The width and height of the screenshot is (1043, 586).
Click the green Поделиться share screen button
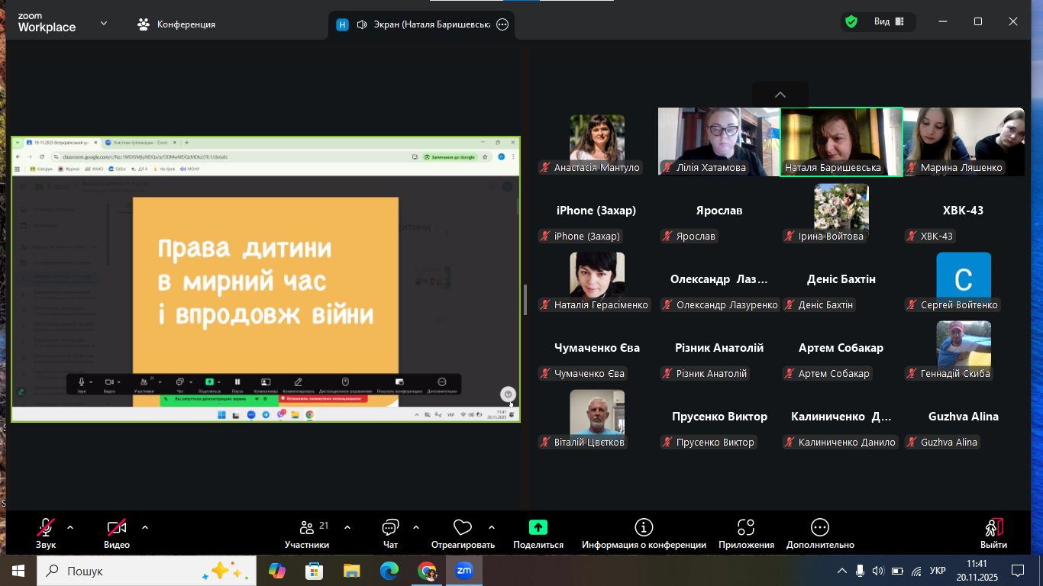pyautogui.click(x=538, y=533)
